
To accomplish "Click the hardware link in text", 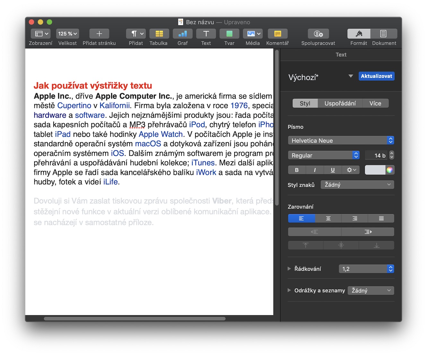I will (x=50, y=115).
